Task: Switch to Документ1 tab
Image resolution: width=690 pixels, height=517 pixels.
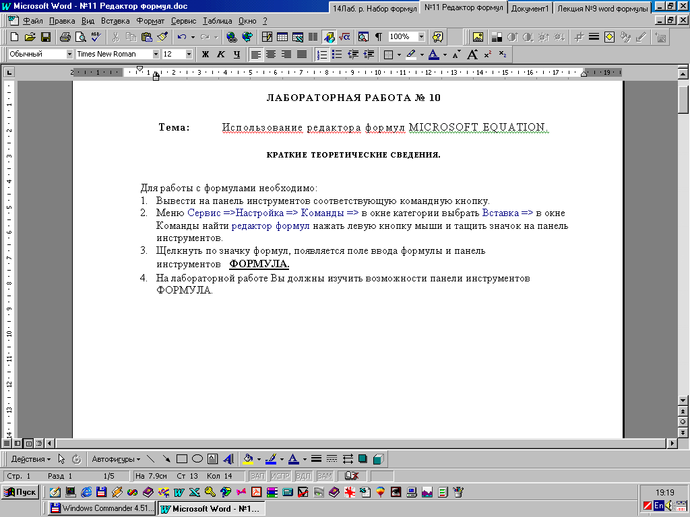Action: 530,8
